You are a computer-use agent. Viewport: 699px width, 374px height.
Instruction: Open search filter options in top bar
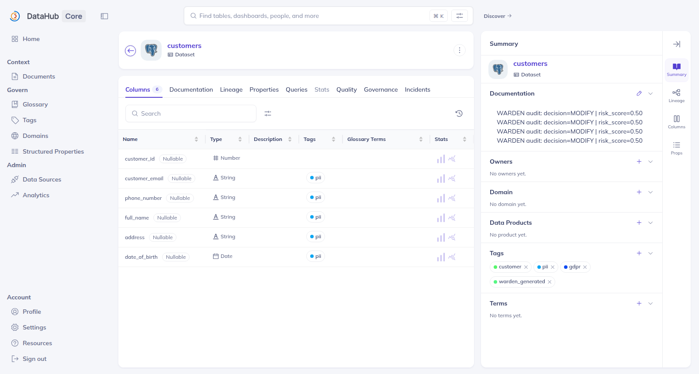tap(460, 16)
